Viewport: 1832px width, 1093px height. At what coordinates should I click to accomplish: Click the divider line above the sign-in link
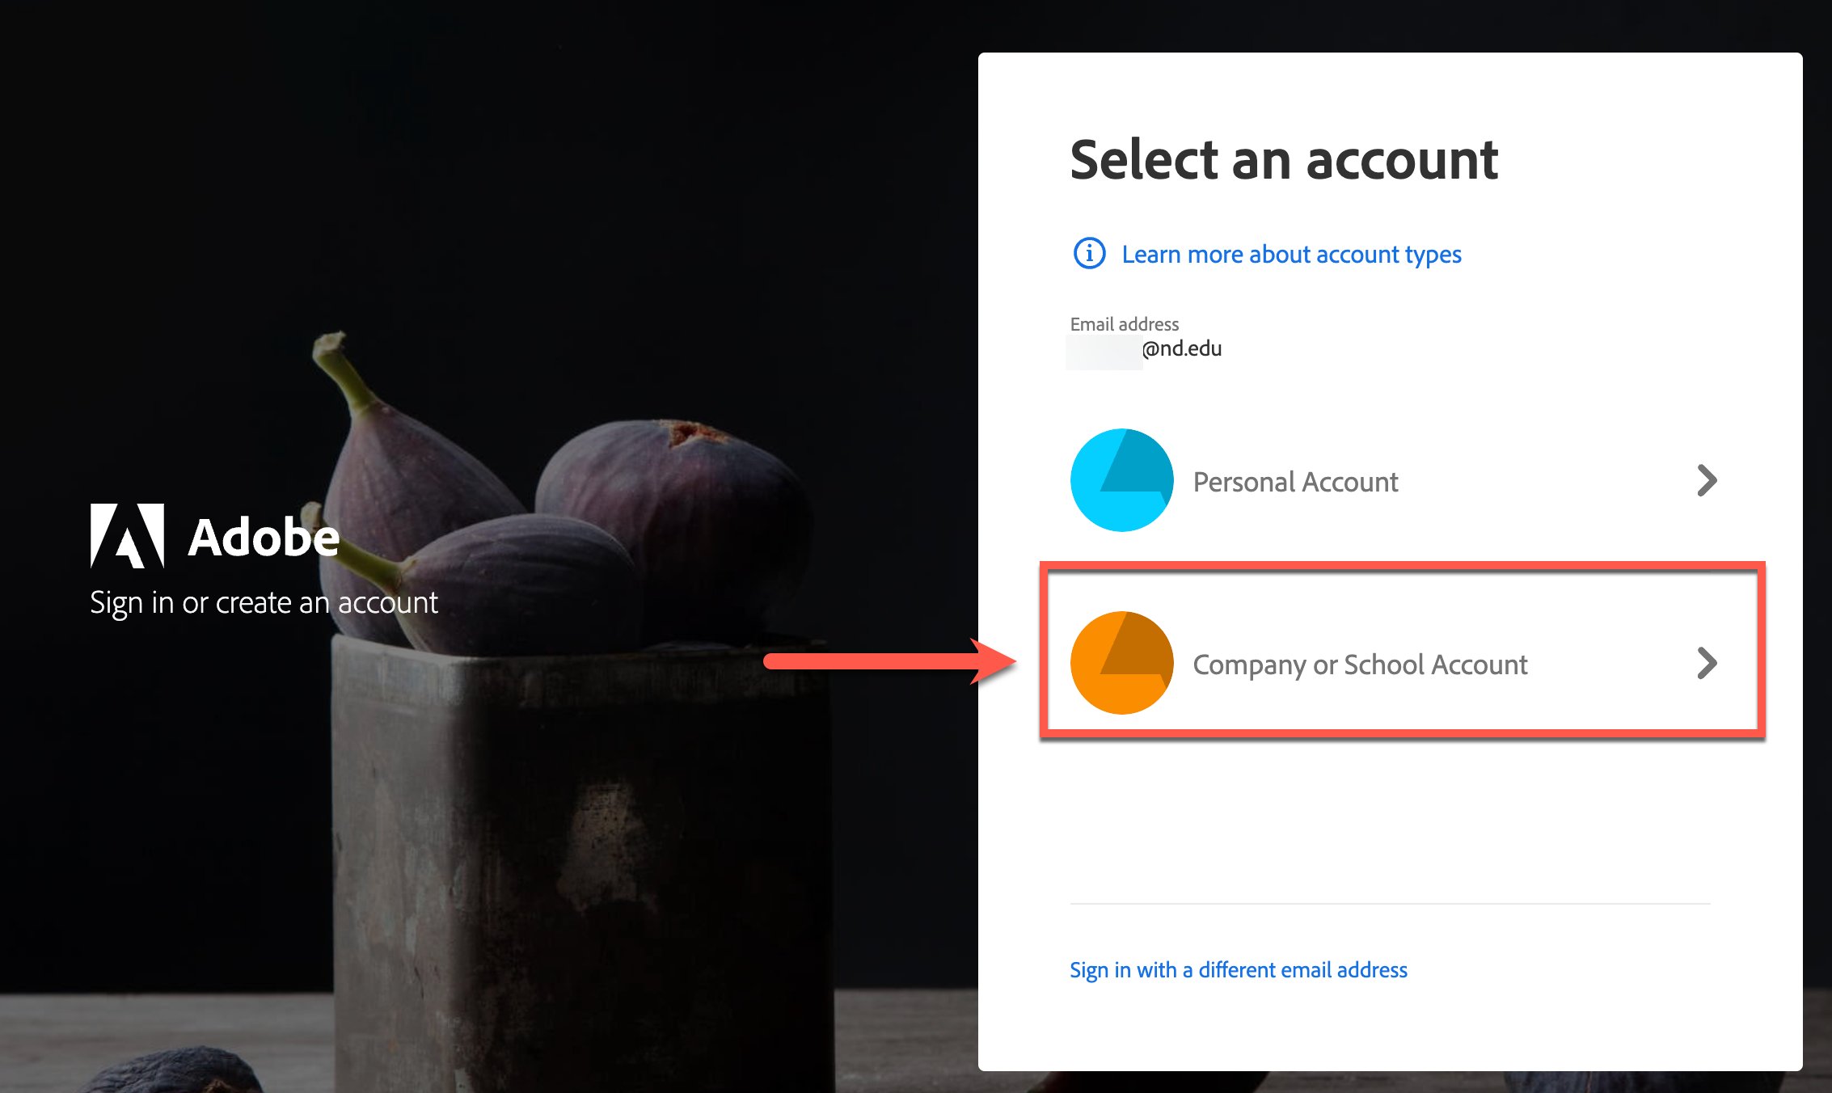click(x=1389, y=904)
